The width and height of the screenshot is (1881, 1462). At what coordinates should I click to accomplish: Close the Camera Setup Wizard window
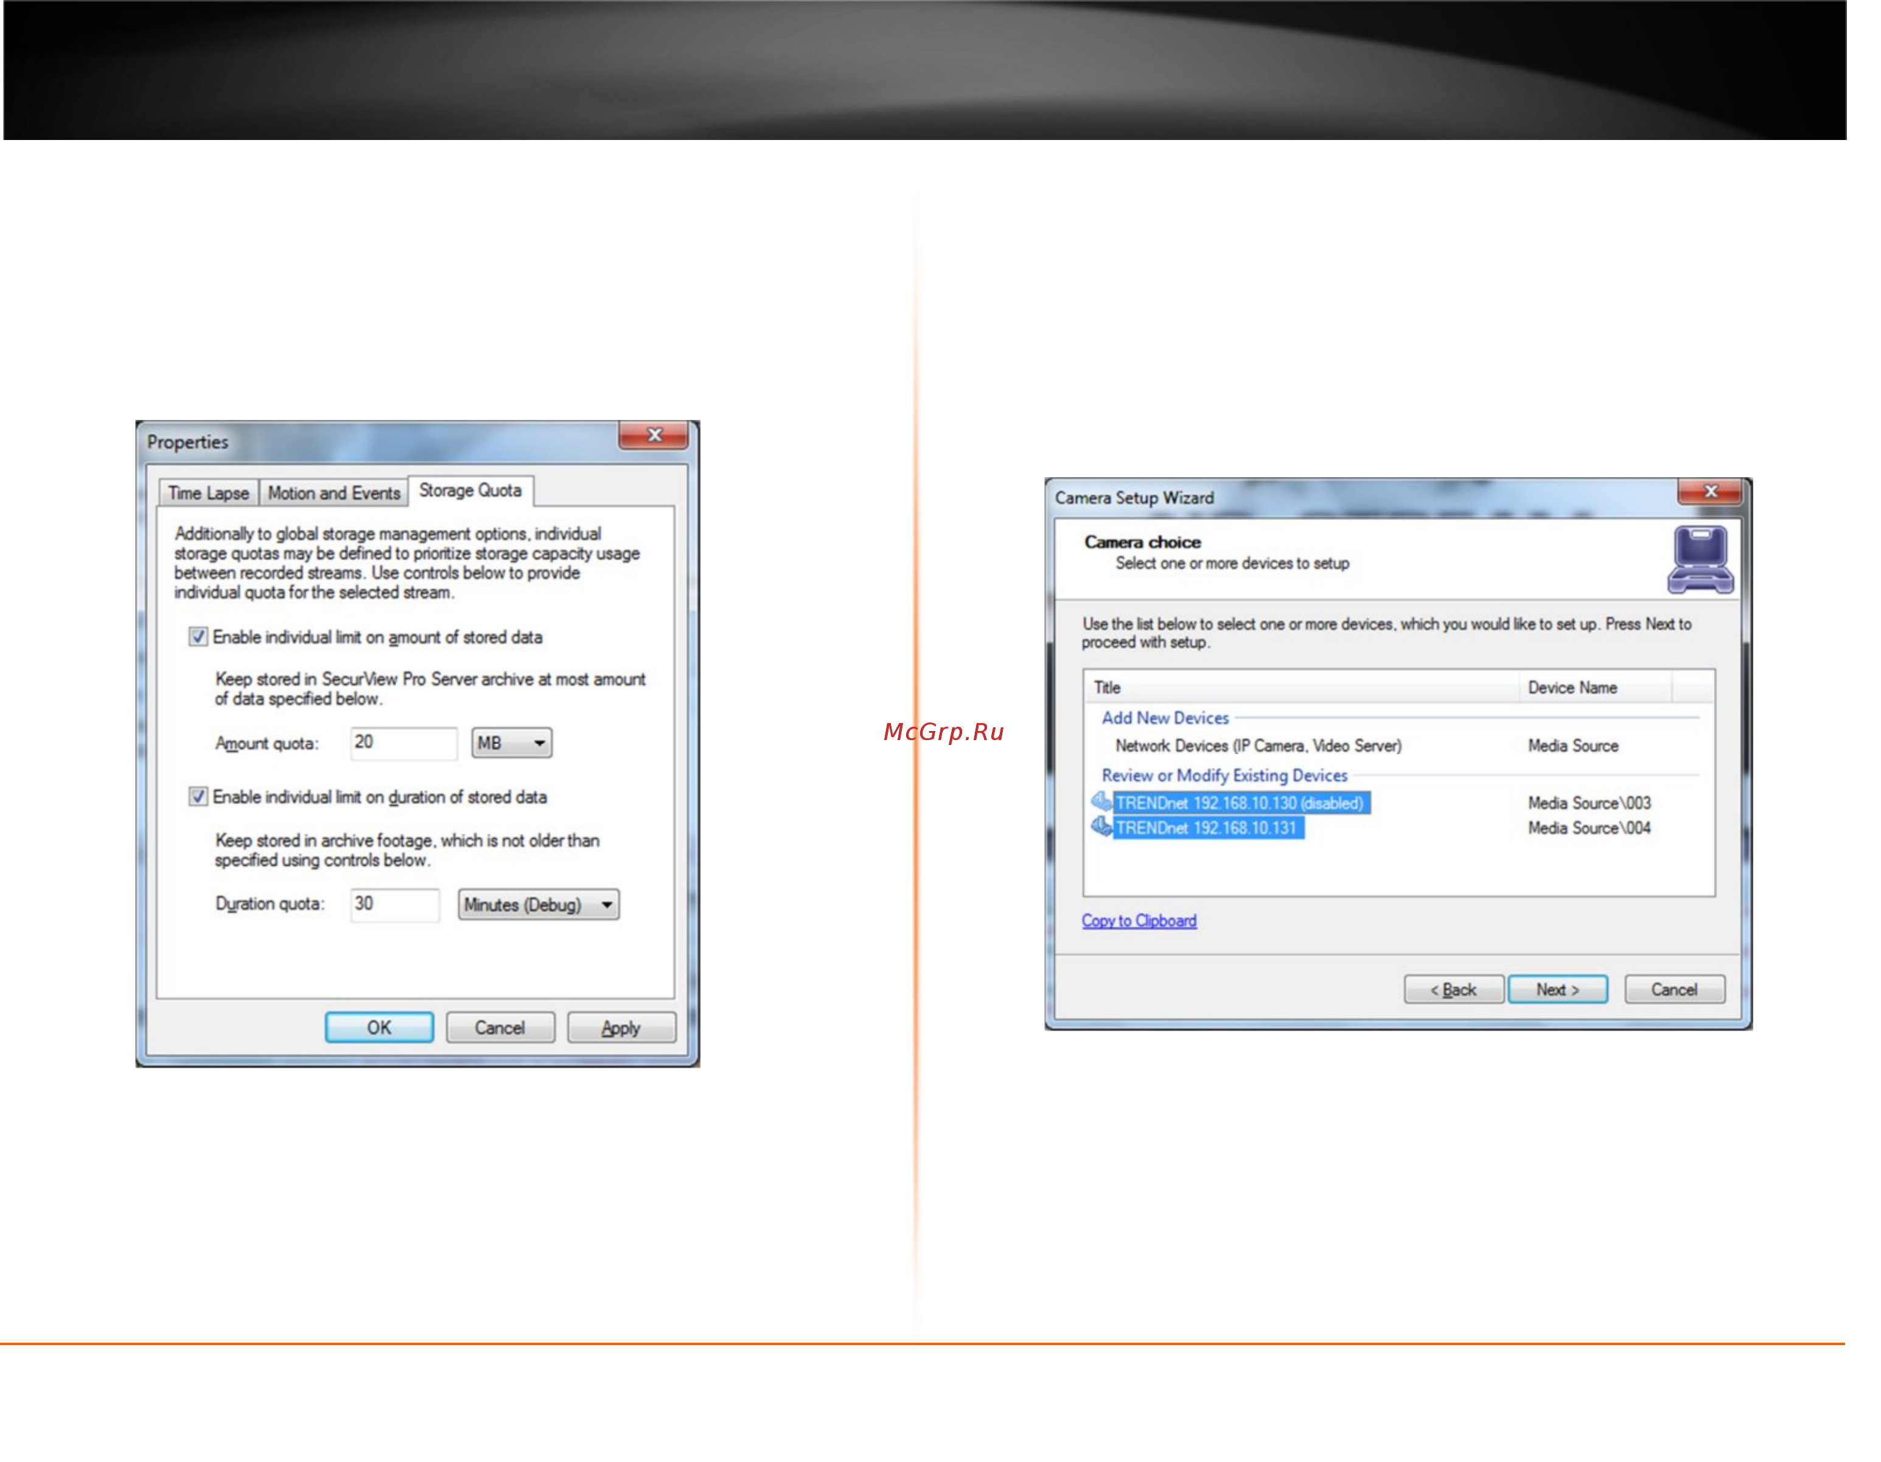[1711, 492]
